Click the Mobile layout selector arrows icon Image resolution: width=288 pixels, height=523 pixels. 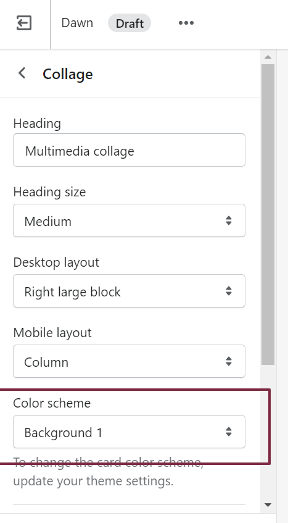[x=228, y=361]
